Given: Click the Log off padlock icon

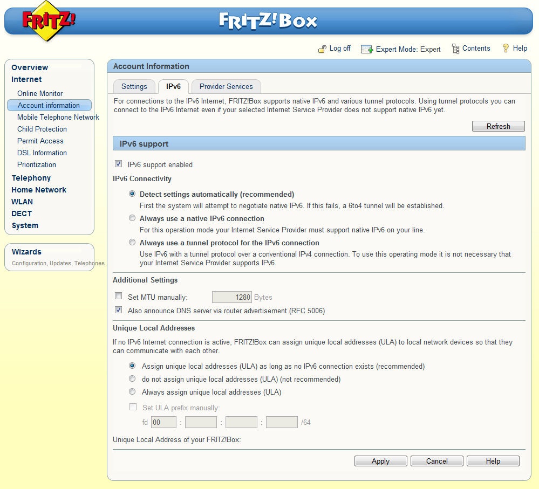Looking at the screenshot, I should click(322, 49).
